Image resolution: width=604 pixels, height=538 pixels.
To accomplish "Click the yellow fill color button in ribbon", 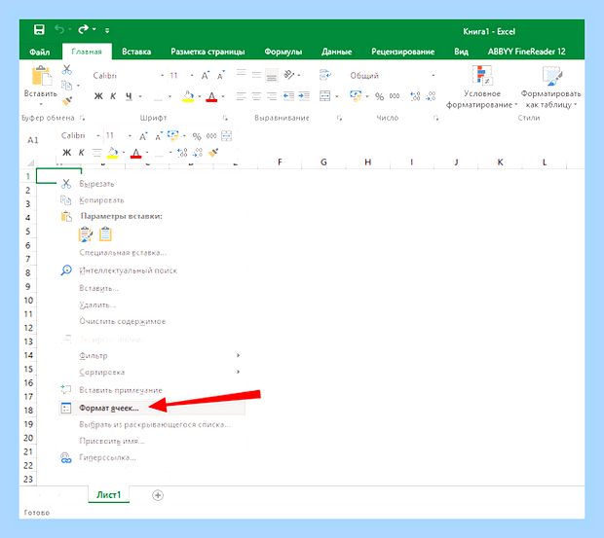I will click(x=188, y=96).
